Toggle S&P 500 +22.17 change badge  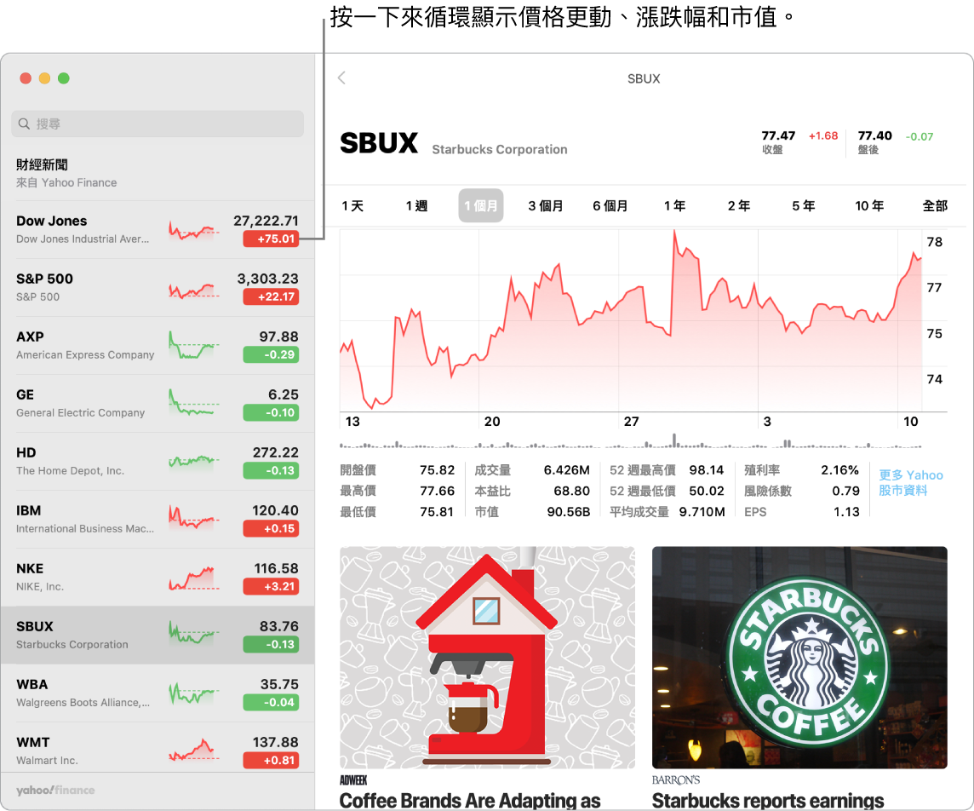point(271,296)
